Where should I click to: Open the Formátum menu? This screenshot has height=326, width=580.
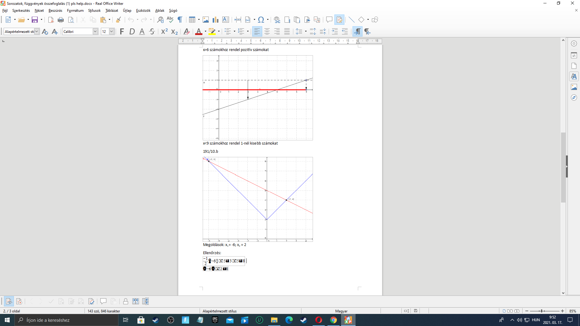(x=75, y=11)
